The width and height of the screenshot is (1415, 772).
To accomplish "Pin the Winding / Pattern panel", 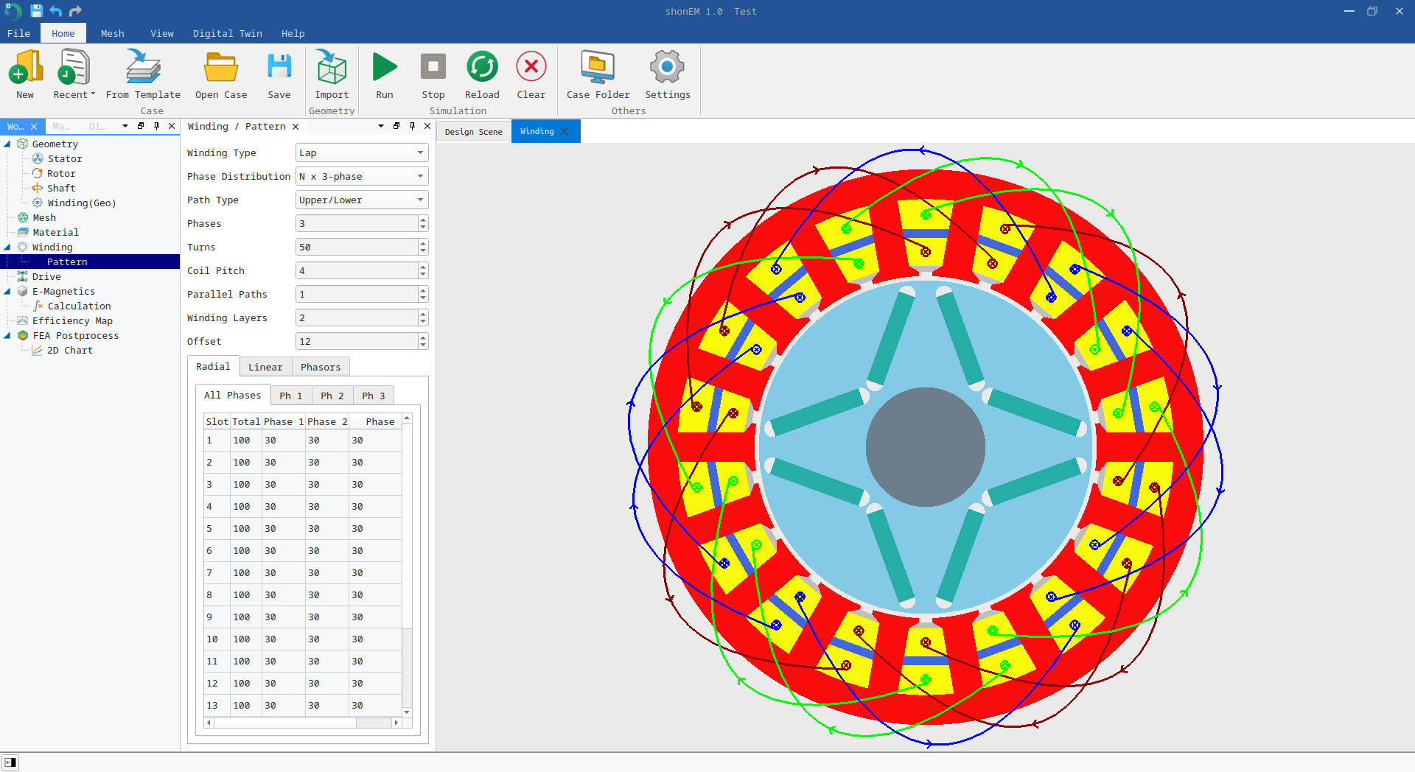I will click(412, 126).
